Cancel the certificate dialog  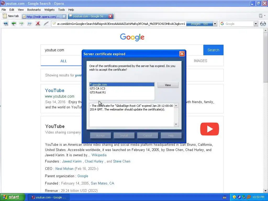[x=147, y=136]
